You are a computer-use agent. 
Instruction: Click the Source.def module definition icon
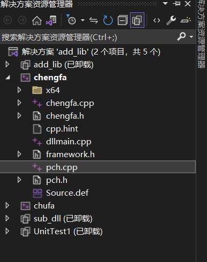[x=37, y=193]
